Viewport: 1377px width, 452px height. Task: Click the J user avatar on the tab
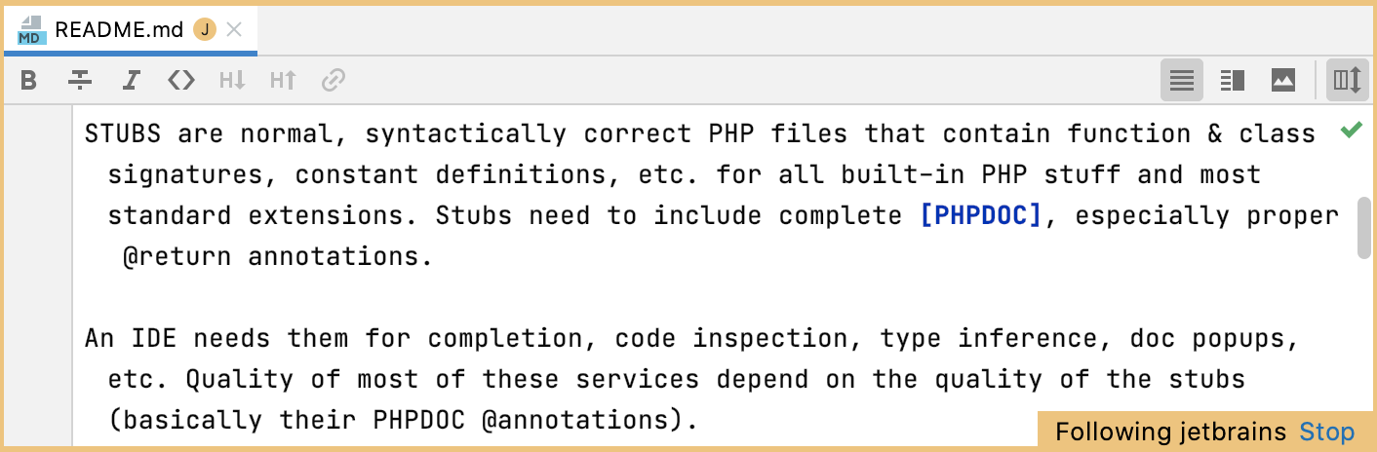click(205, 29)
